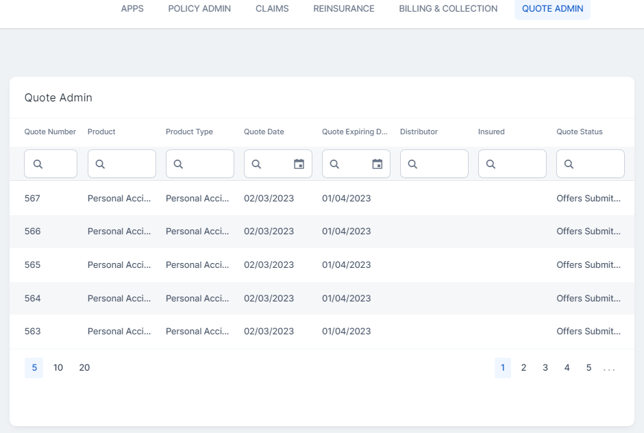Click the Distributor filter search icon
644x433 pixels.
412,164
